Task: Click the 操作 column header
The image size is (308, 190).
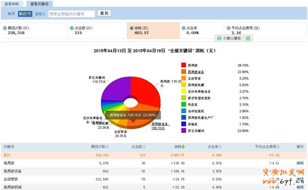Action: 300,147
